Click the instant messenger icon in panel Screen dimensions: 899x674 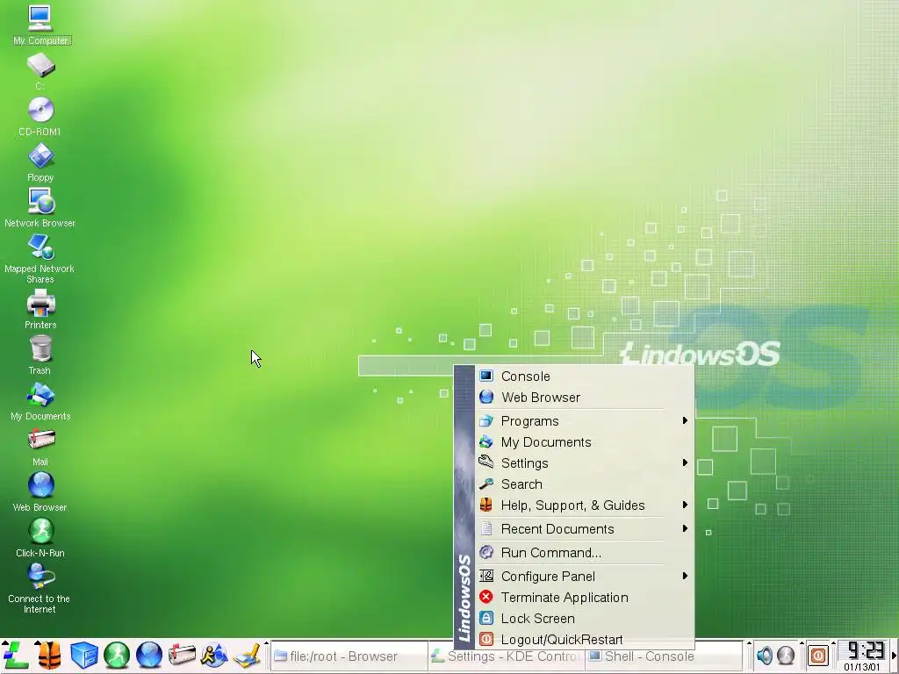214,656
